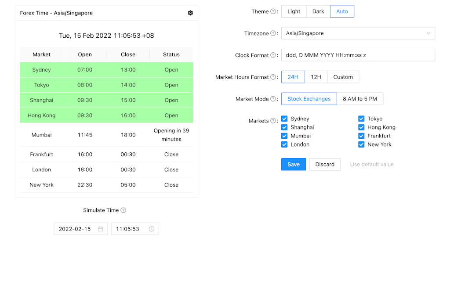Viewport: 450px width, 281px height.
Task: Click the Theme help question-mark icon
Action: 273,11
